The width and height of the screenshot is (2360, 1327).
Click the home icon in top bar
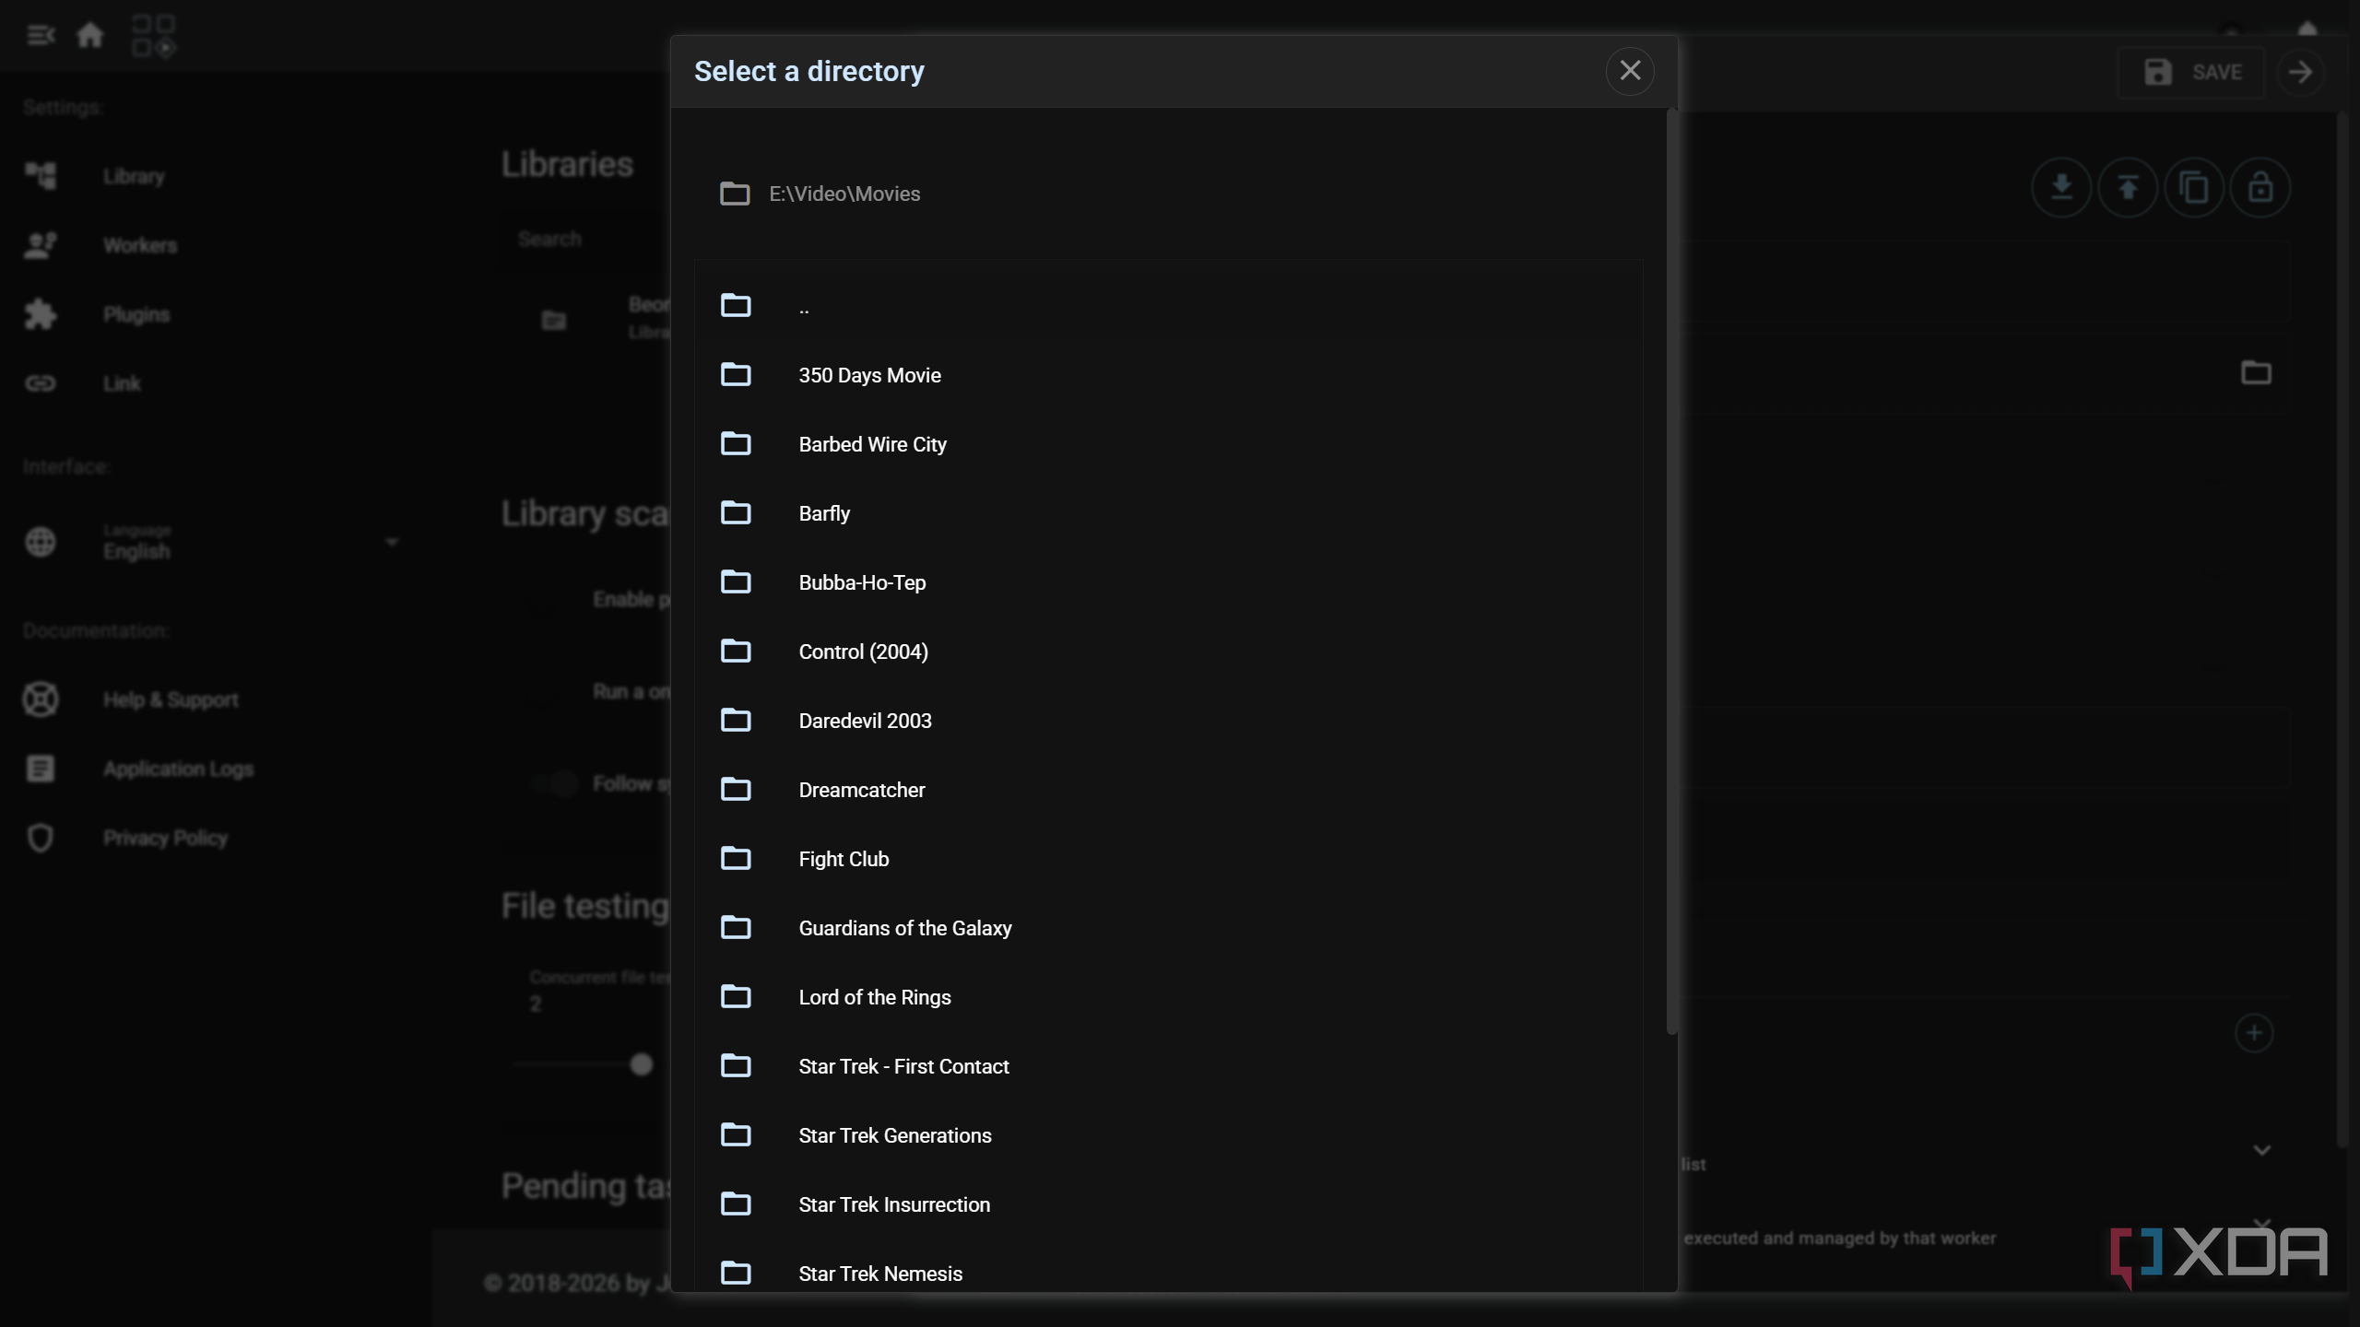(x=89, y=35)
